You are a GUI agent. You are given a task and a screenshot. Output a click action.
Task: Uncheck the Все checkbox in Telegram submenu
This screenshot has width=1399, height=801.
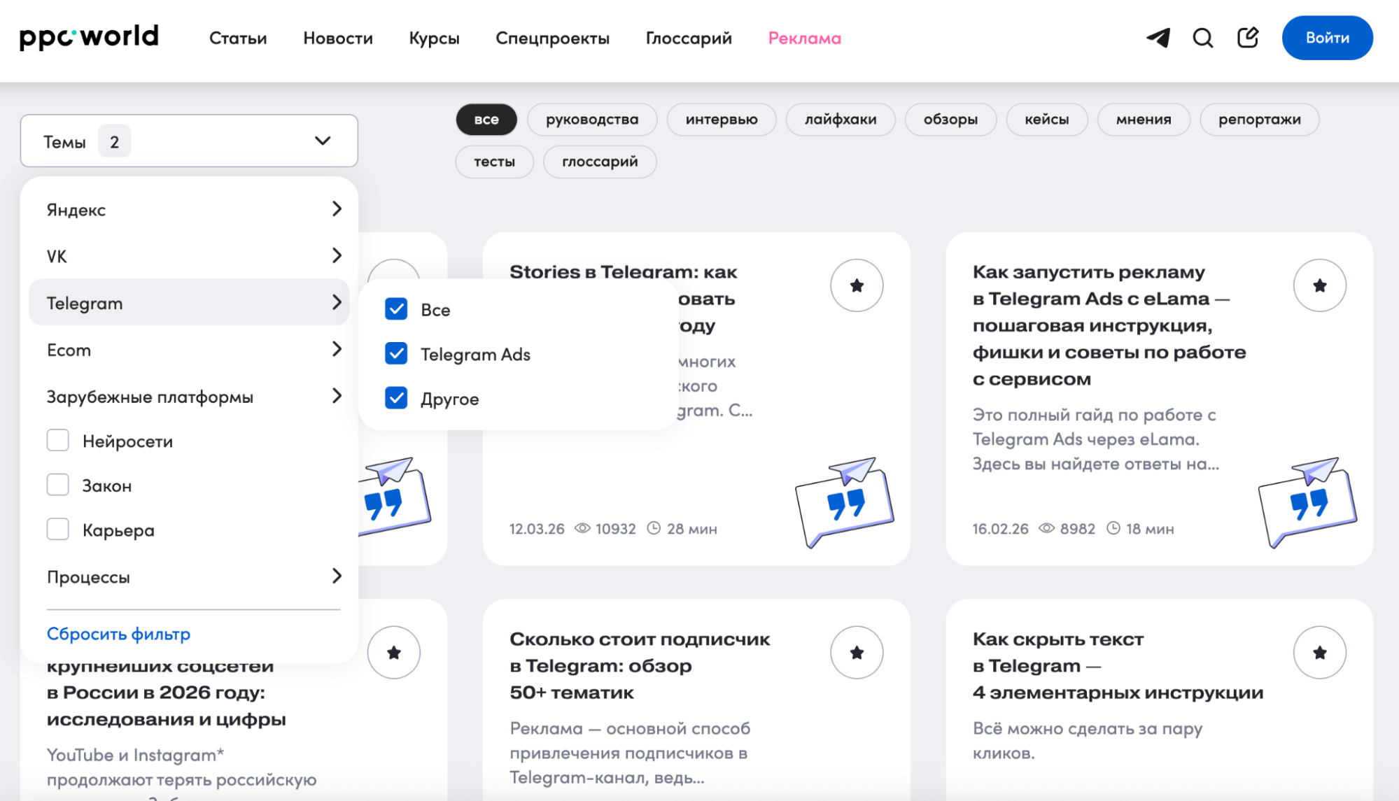(x=396, y=309)
